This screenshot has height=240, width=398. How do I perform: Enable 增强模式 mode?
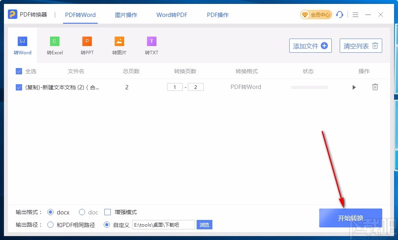[107, 212]
